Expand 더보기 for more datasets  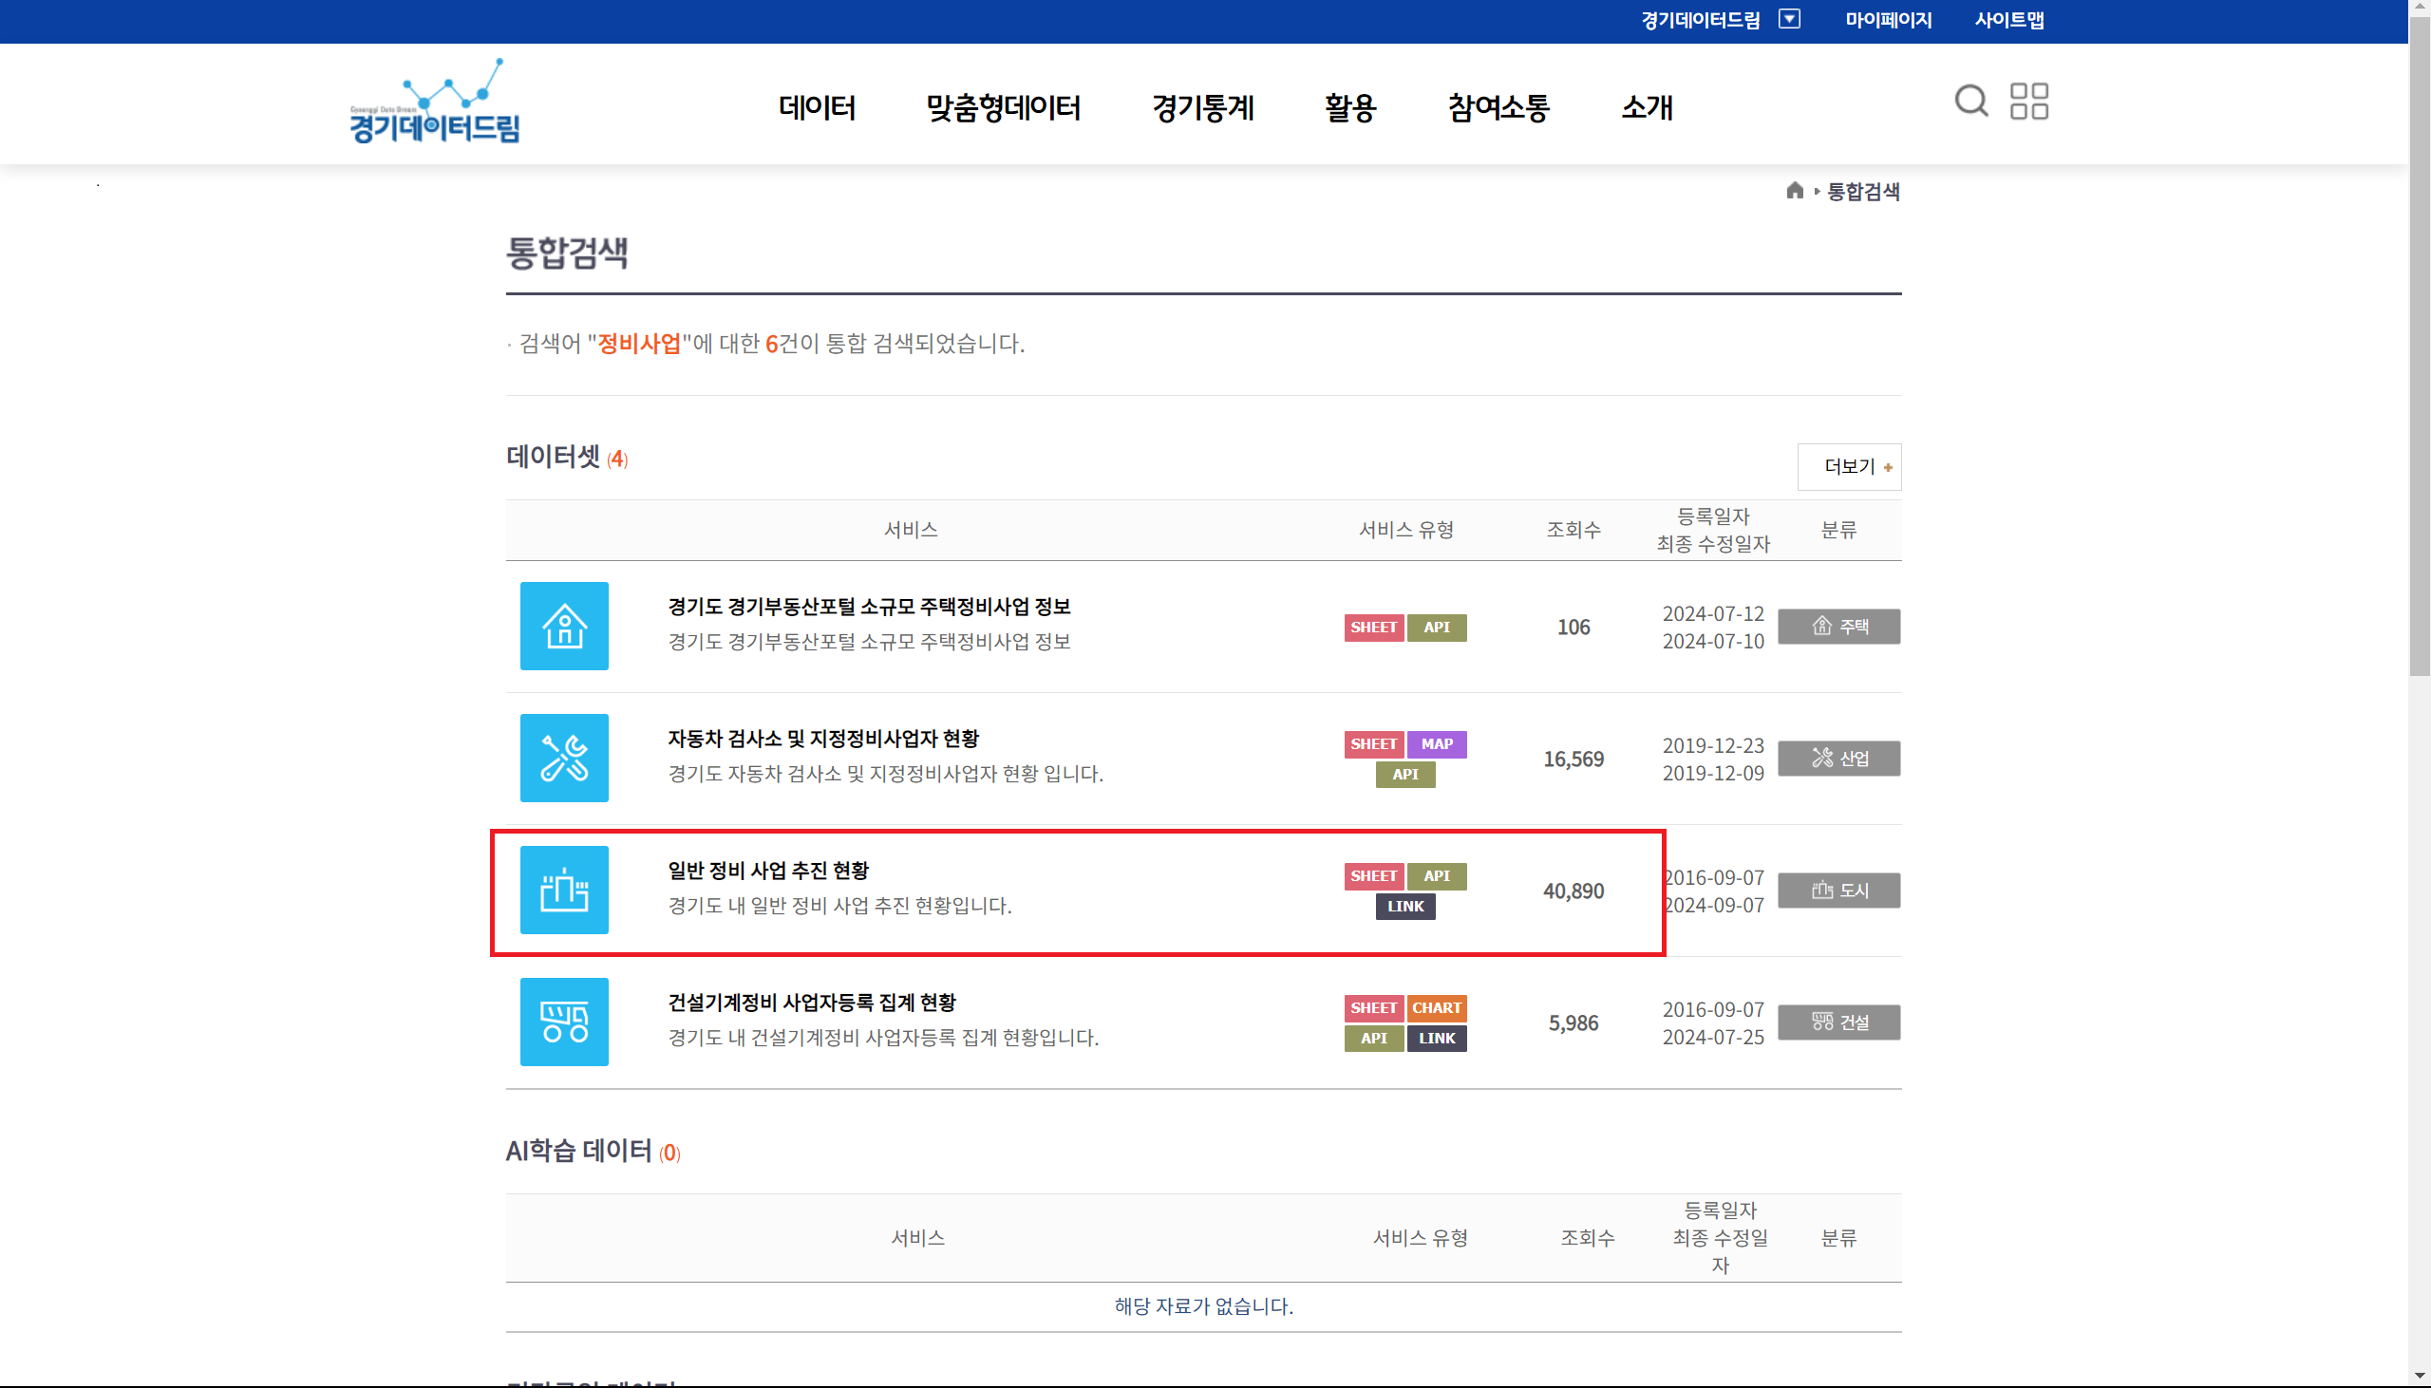click(x=1849, y=467)
